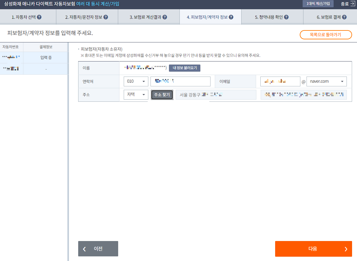Select step 4 피보험자/계약자 정보 tab
This screenshot has width=357, height=261.
tap(211, 17)
